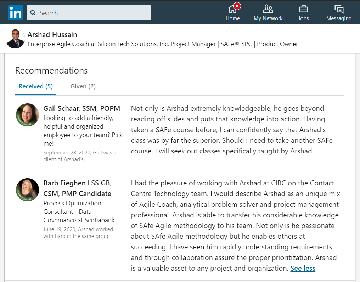Image resolution: width=360 pixels, height=282 pixels.
Task: Click the My Network label
Action: click(x=268, y=18)
